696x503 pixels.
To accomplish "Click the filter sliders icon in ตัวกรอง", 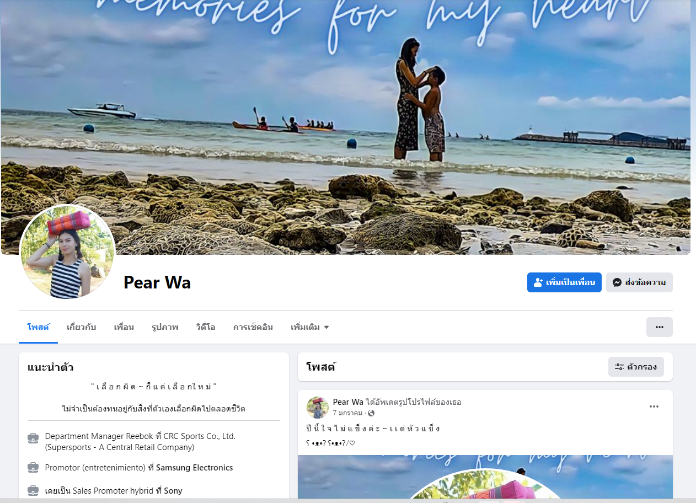I will pyautogui.click(x=619, y=367).
